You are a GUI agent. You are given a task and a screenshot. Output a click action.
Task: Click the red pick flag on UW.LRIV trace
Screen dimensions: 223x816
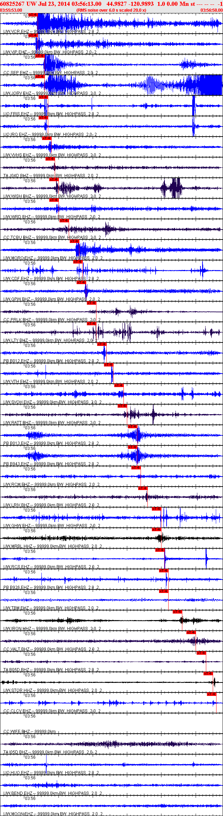coord(143,488)
